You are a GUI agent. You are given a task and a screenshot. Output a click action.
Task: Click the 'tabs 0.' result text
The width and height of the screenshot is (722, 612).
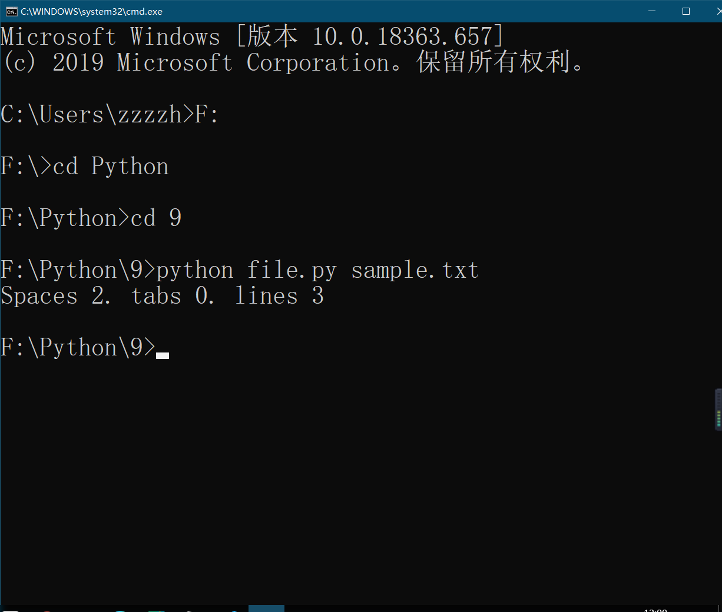173,296
